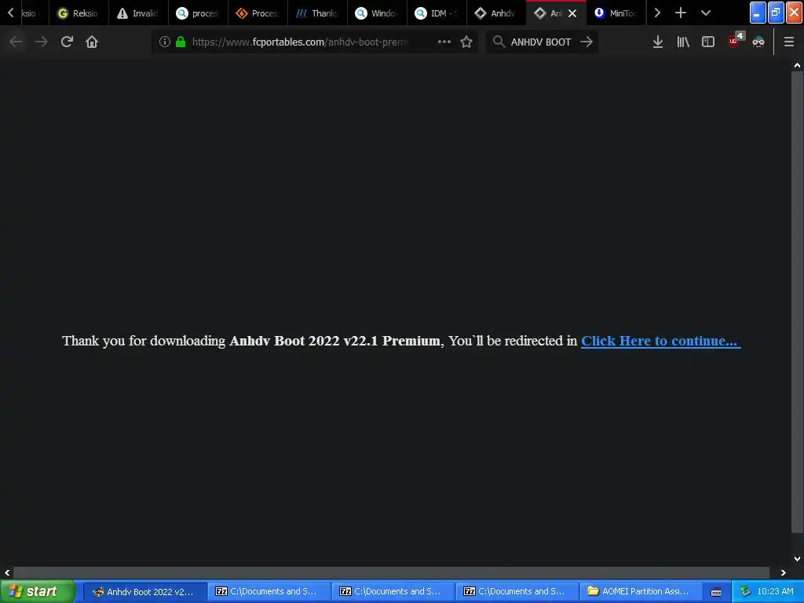Switch to the Windows search tab
Viewport: 804px width, 603px height.
[x=377, y=13]
